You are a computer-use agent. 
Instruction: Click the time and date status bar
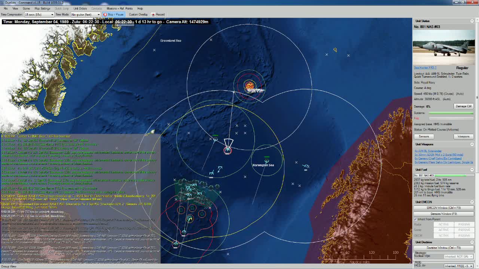point(105,22)
